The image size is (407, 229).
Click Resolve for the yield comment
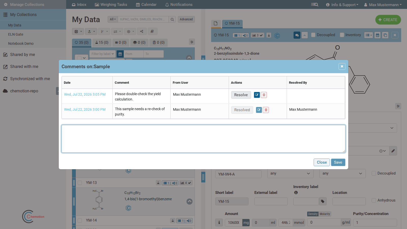pyautogui.click(x=241, y=95)
